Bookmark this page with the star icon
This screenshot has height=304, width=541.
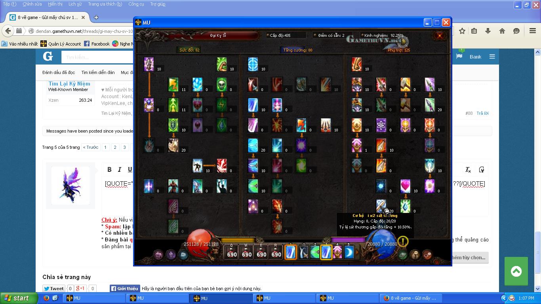click(462, 31)
